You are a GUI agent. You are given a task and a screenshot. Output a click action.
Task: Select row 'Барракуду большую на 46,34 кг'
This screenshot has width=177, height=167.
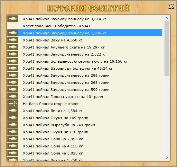(85, 68)
